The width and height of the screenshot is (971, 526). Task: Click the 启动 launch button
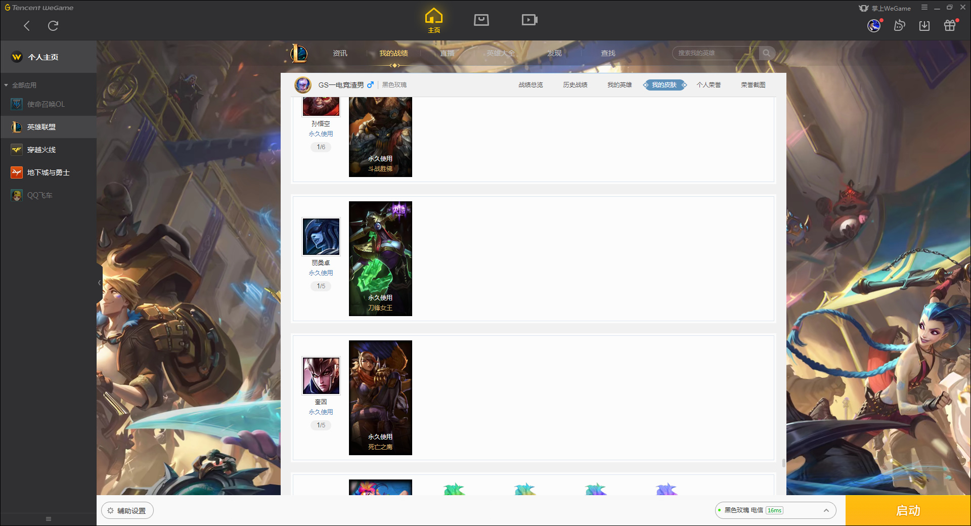(908, 510)
